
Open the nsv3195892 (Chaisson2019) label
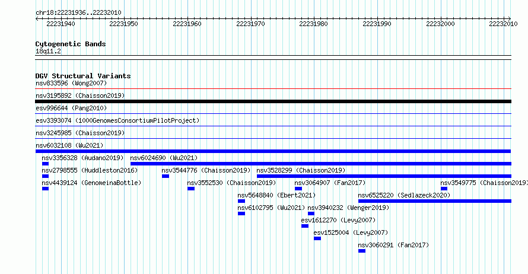tap(80, 95)
